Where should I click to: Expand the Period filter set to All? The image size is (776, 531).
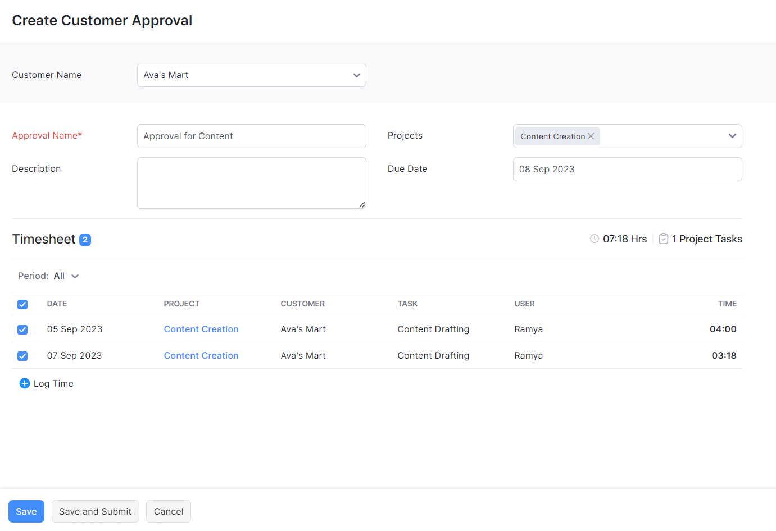(x=75, y=276)
